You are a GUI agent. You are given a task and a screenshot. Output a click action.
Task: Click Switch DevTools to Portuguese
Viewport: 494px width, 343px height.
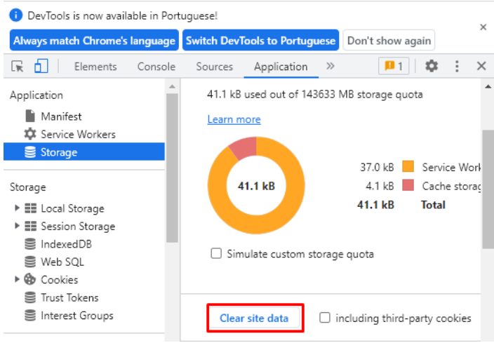(x=260, y=40)
